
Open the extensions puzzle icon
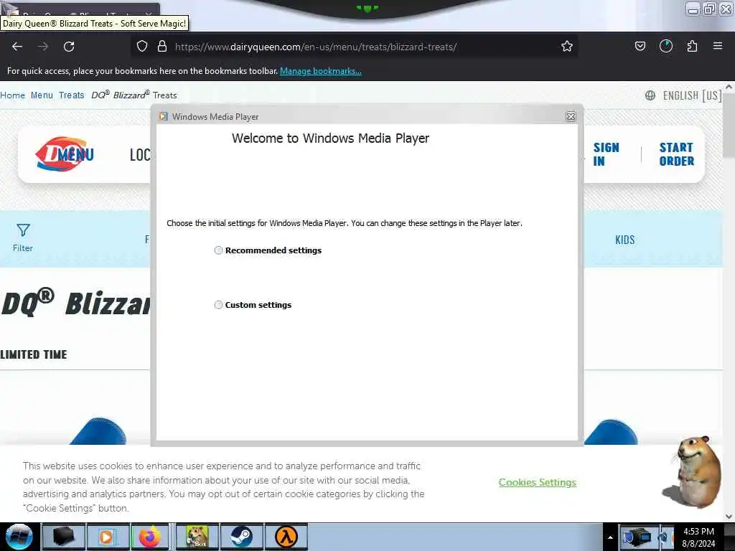coord(692,47)
